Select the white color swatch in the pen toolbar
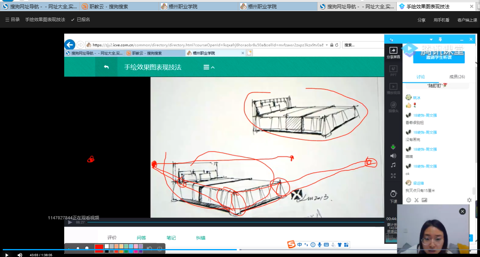480x257 pixels. [x=107, y=246]
